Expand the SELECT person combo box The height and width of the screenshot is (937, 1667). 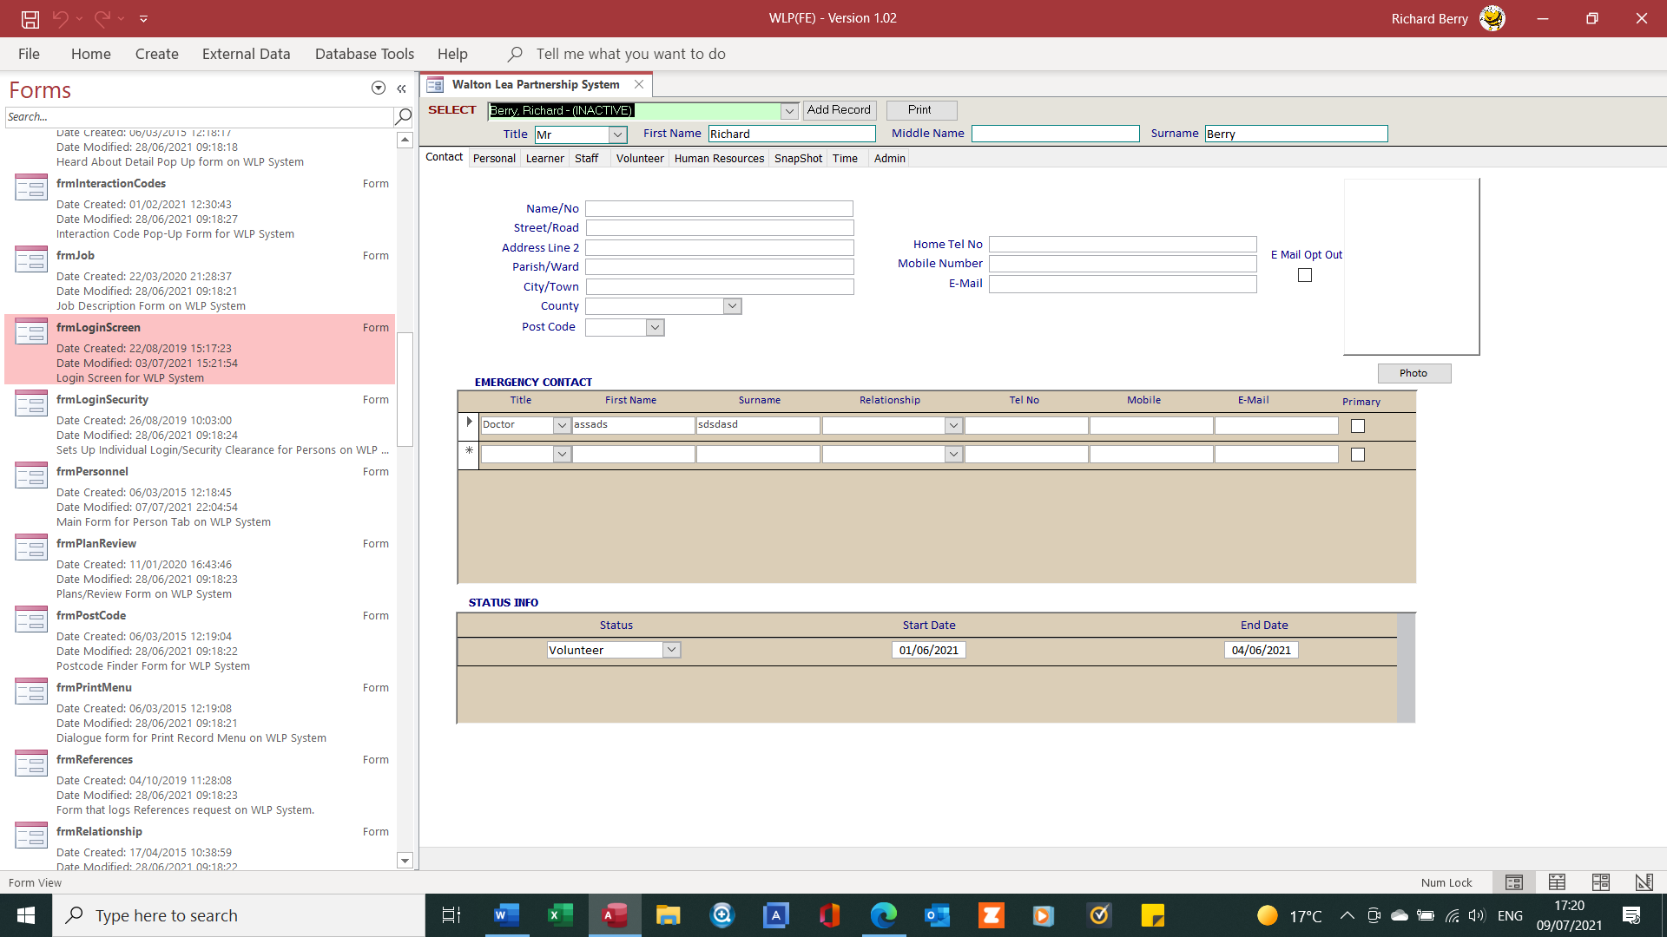pyautogui.click(x=789, y=111)
